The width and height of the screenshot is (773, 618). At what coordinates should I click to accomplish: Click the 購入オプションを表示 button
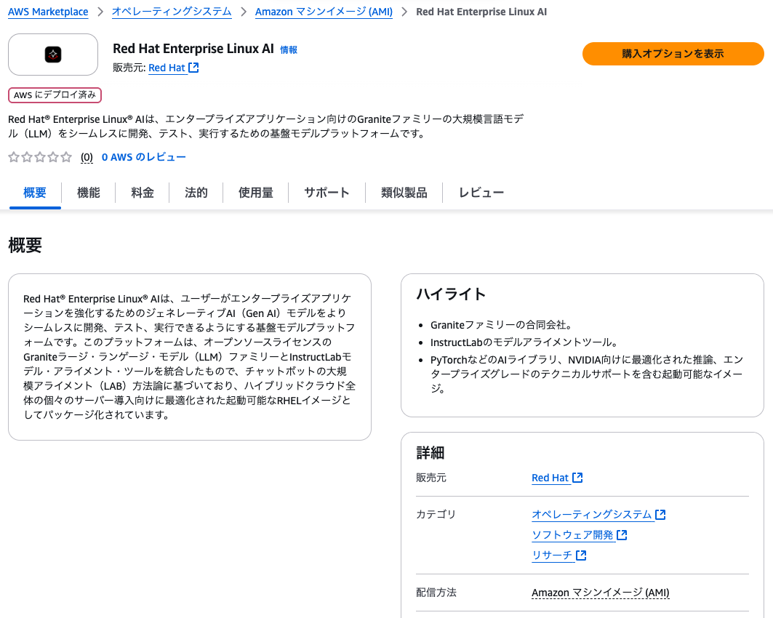673,54
